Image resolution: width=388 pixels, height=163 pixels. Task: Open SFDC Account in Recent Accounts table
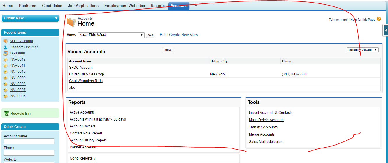point(81,67)
